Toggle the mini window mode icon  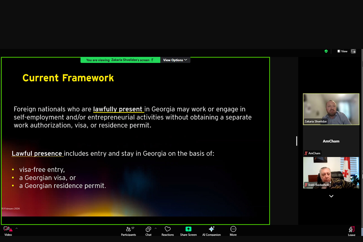[353, 51]
